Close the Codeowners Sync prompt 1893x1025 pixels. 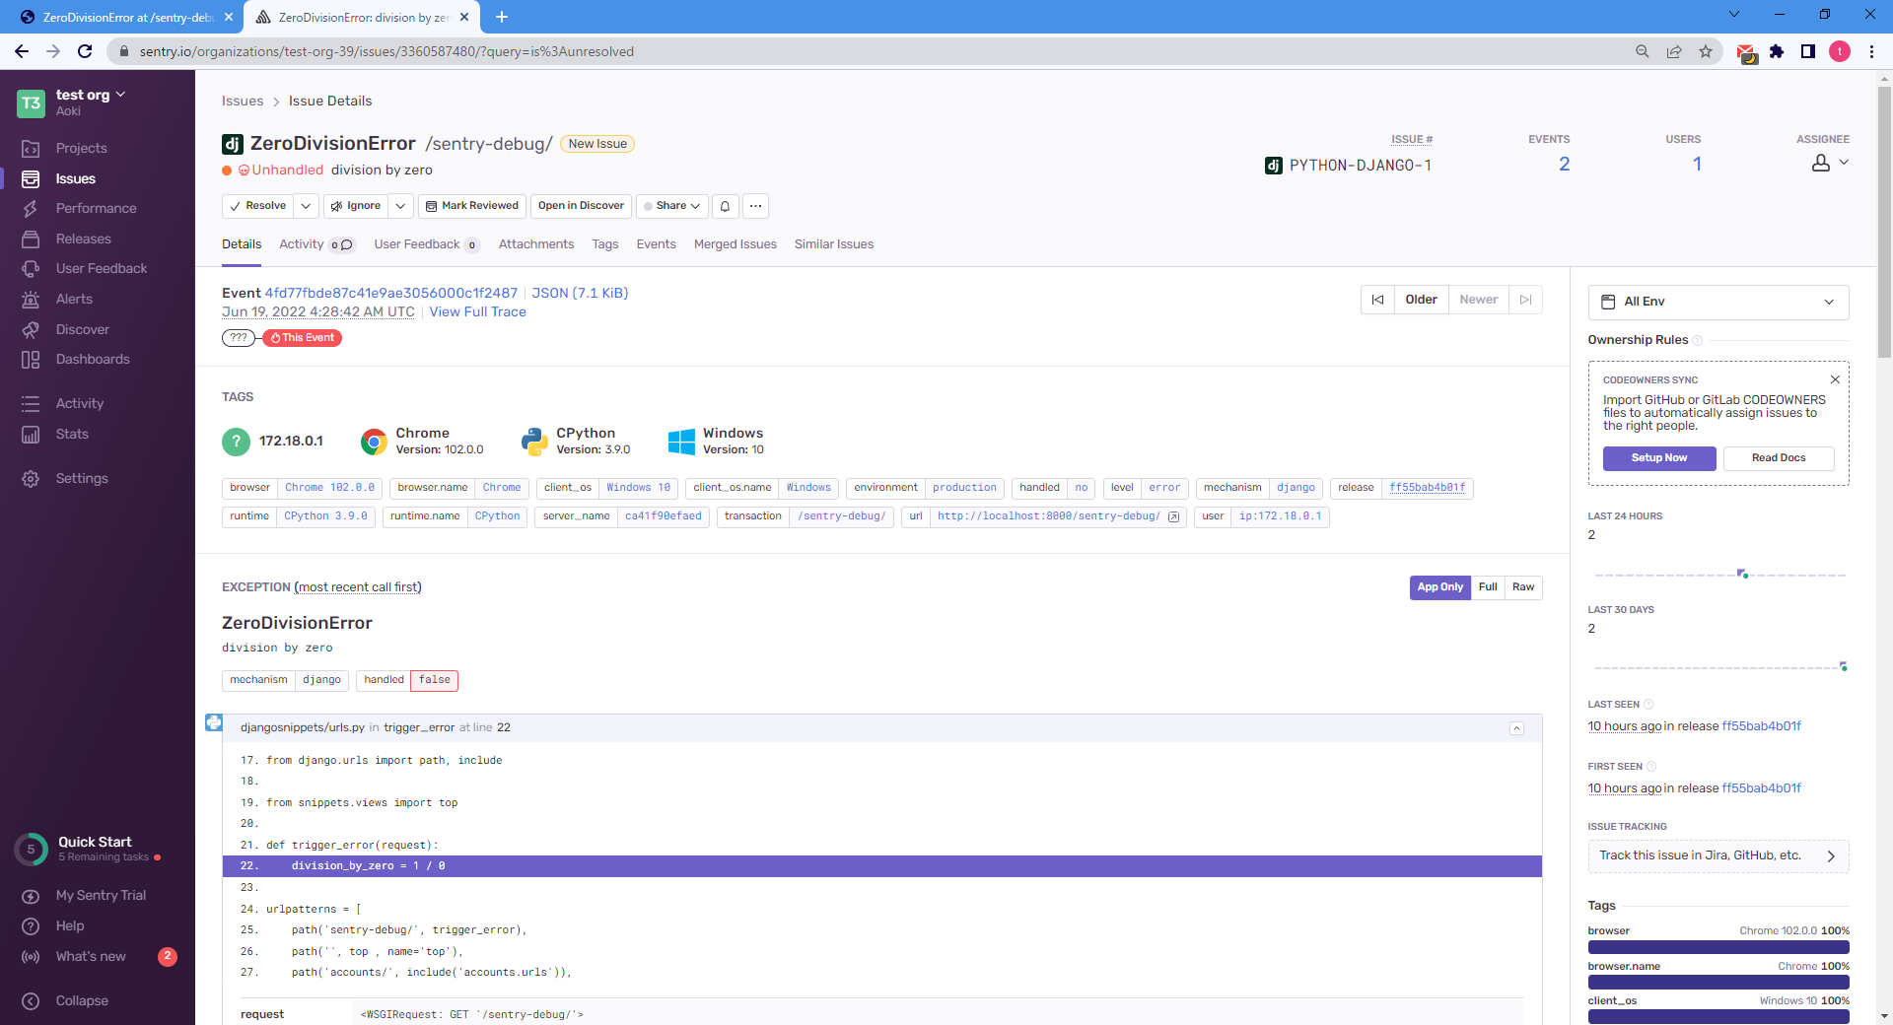coord(1835,379)
